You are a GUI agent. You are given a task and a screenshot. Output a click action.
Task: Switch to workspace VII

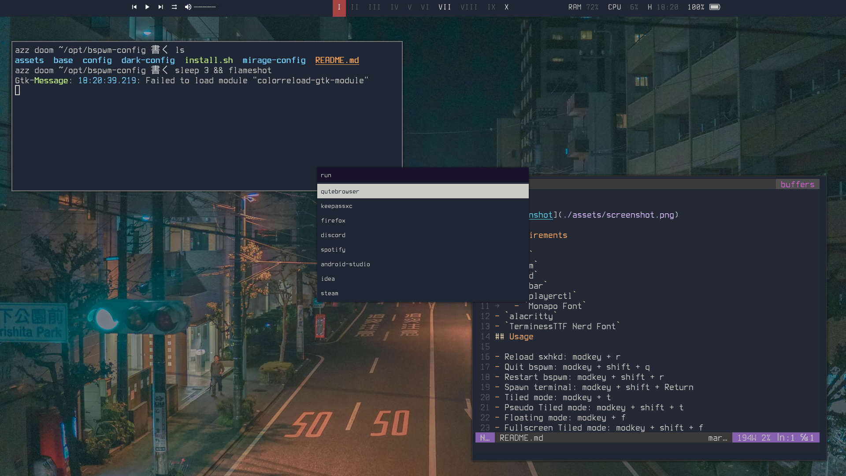point(445,7)
